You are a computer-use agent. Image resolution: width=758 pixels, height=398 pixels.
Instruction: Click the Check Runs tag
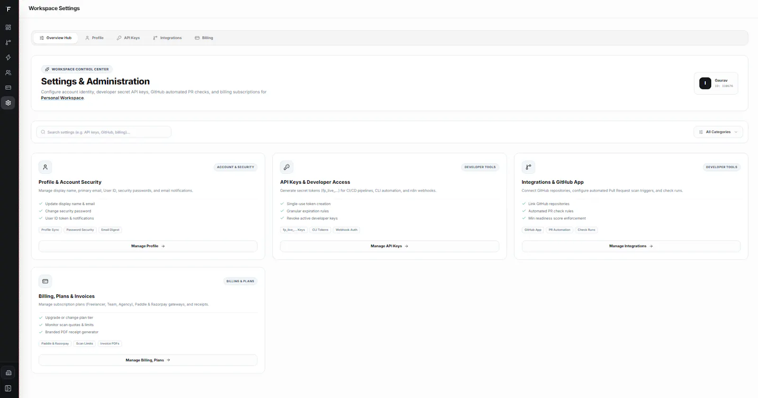[587, 230]
